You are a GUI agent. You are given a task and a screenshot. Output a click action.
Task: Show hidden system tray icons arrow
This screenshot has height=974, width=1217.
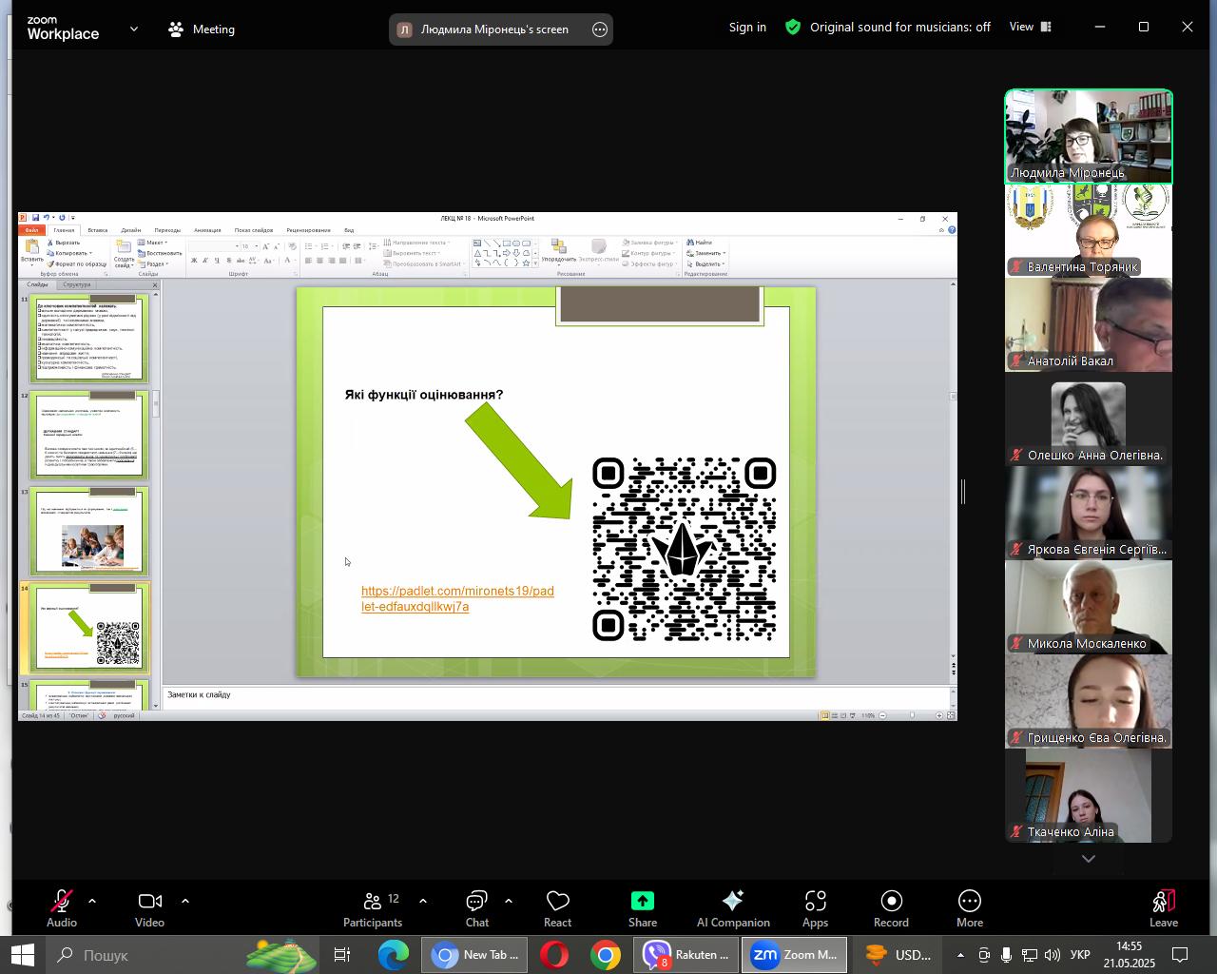point(960,955)
